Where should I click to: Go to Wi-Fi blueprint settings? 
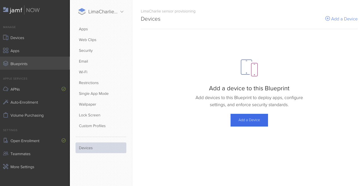(83, 72)
